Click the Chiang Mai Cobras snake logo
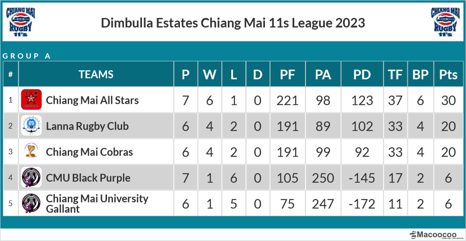The image size is (466, 241). (x=31, y=152)
